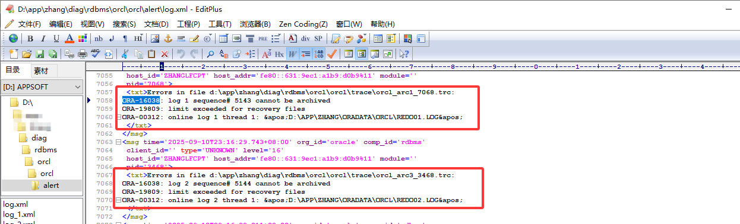The height and width of the screenshot is (224, 740).
Task: Create a new document icon
Action: [13, 54]
